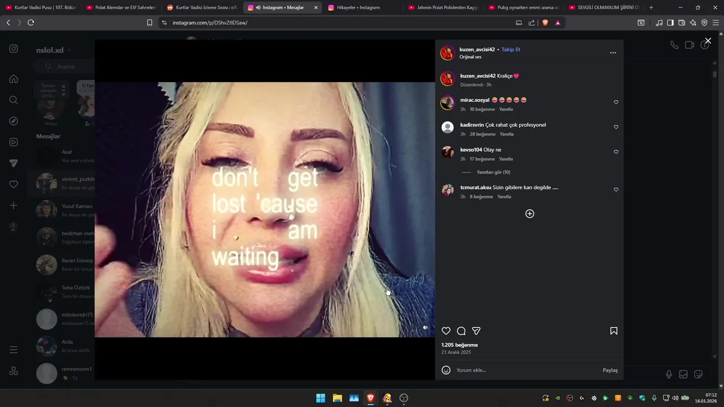Switch to 'Kurtlar Vadisi Pusu | 107. Bölüm' tab

(41, 7)
